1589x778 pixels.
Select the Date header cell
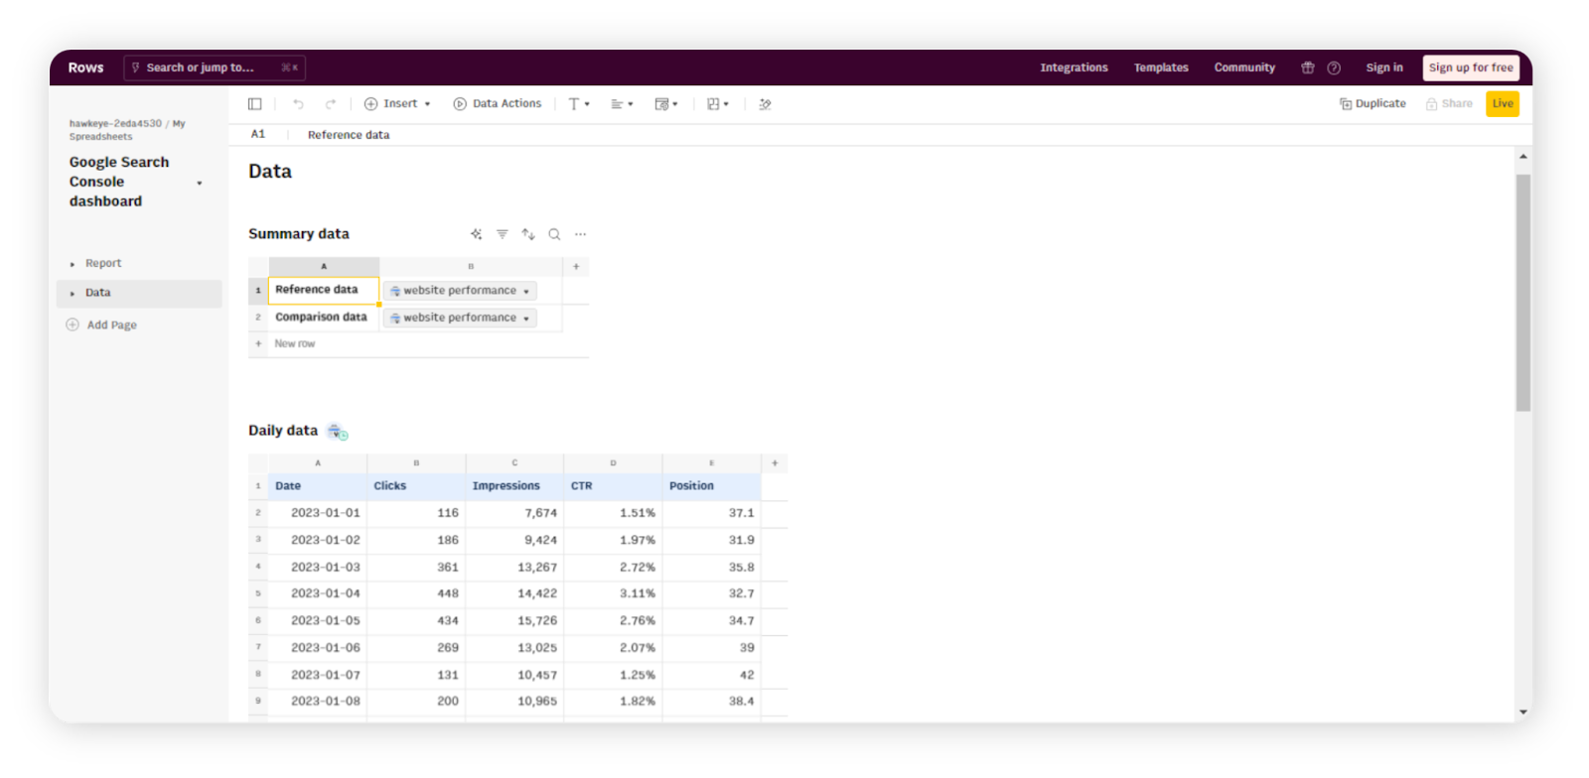tap(318, 486)
